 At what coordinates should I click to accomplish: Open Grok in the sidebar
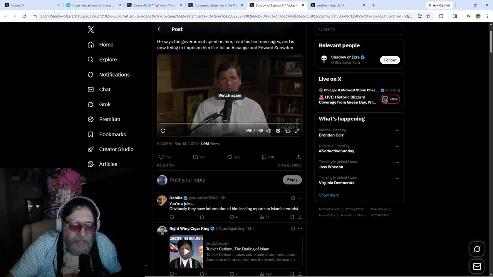pyautogui.click(x=99, y=104)
